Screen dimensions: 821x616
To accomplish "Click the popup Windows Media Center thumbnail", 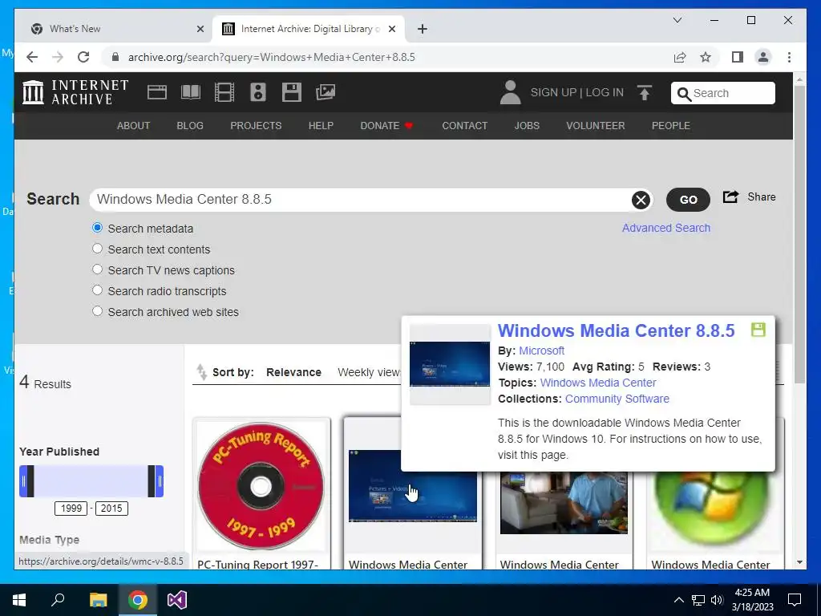I will point(450,364).
